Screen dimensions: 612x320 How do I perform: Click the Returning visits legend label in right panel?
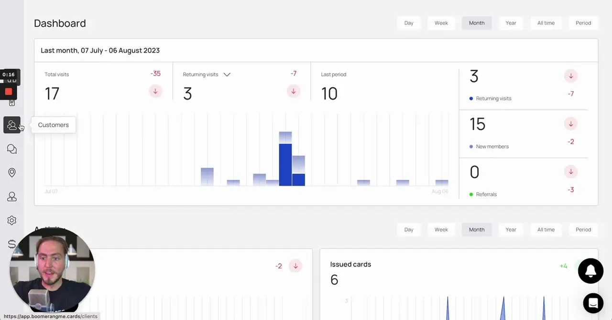(493, 99)
